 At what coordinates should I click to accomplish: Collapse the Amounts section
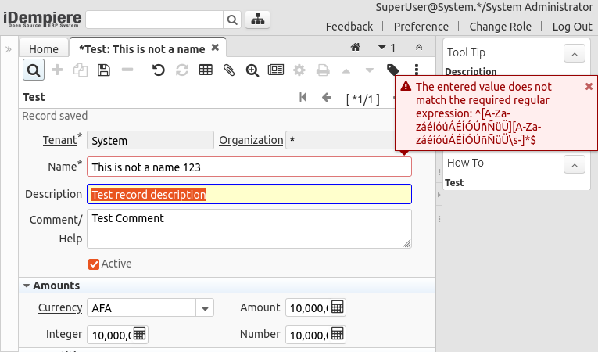[x=27, y=286]
